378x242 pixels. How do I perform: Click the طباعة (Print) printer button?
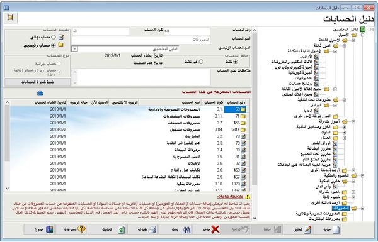tap(142, 229)
